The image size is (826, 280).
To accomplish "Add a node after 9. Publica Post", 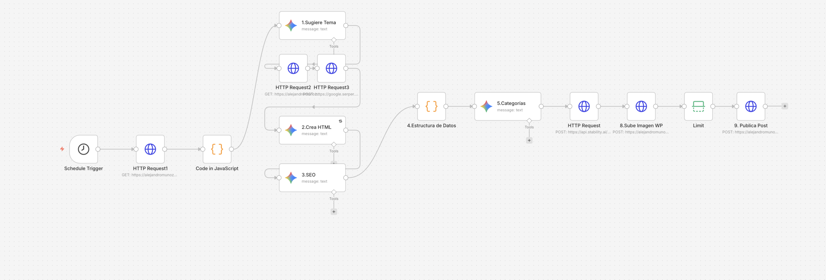I will click(785, 106).
